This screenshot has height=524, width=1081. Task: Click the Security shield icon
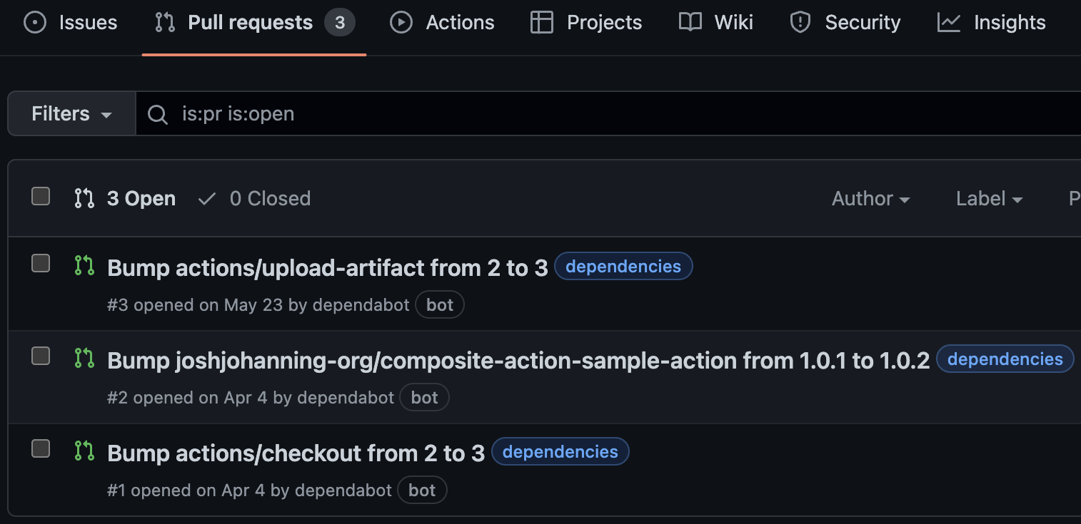click(800, 23)
